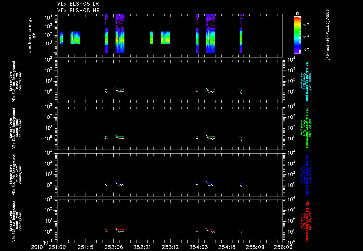363x251 pixels.
Task: Click the cyan count-rate trace above 254:03
Action: (211, 89)
